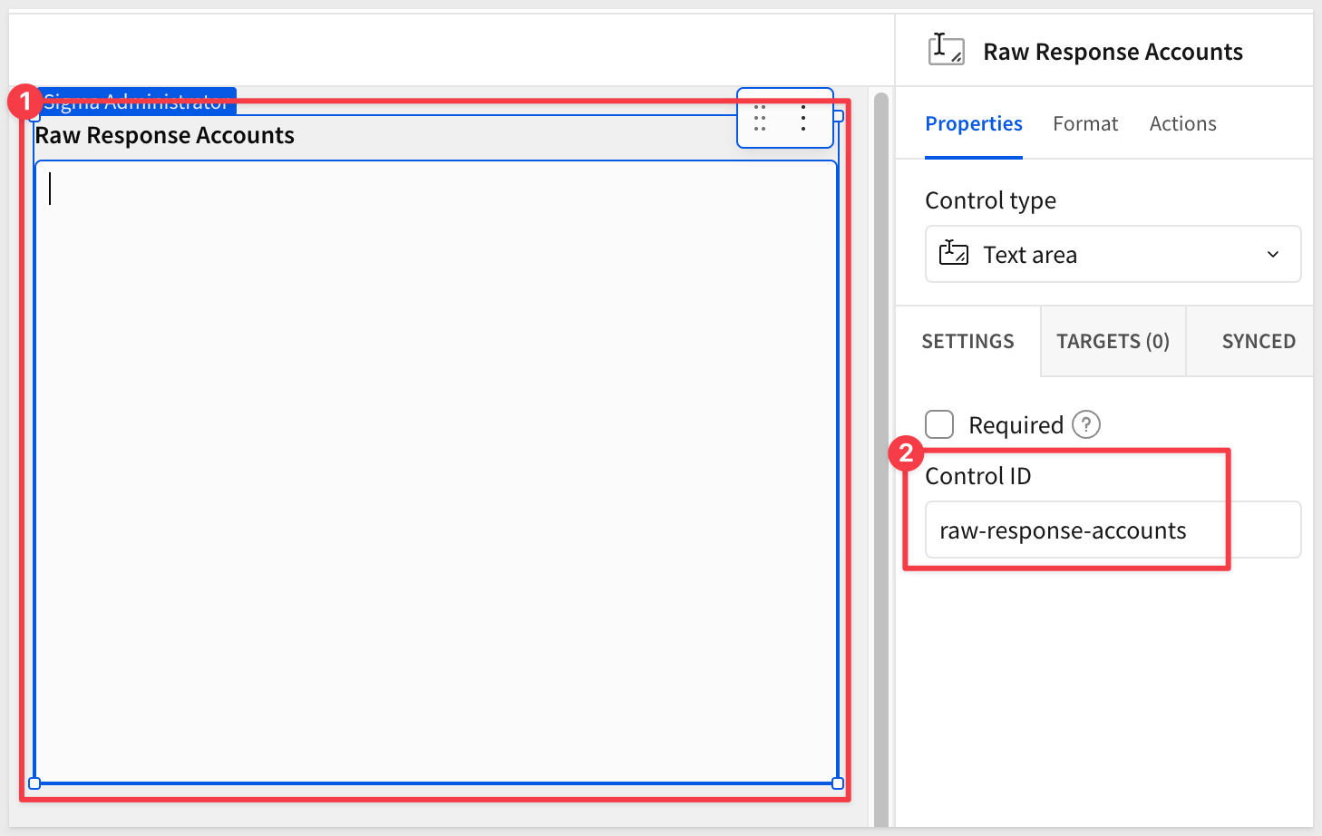Click the bottom-right resize handle of the control
The image size is (1322, 836).
(x=838, y=783)
